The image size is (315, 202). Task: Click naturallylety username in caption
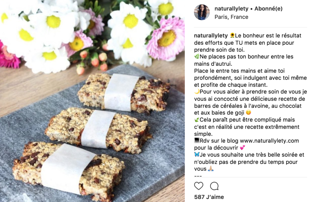point(211,36)
